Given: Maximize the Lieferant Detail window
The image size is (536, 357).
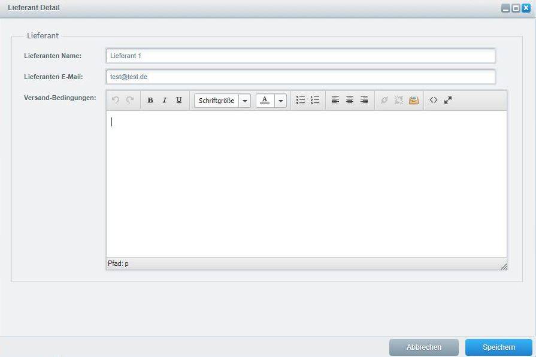Looking at the screenshot, I should 516,8.
